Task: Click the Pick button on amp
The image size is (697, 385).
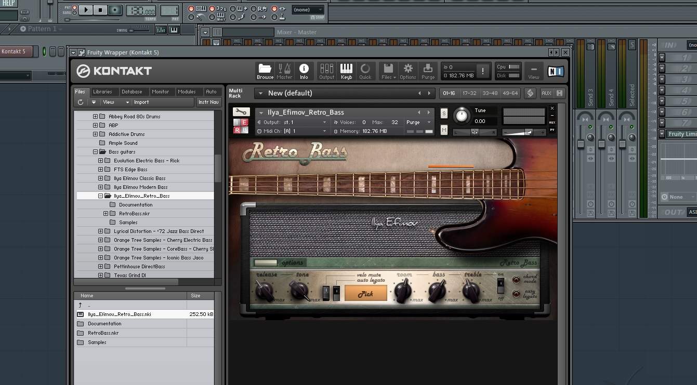Action: coord(365,294)
